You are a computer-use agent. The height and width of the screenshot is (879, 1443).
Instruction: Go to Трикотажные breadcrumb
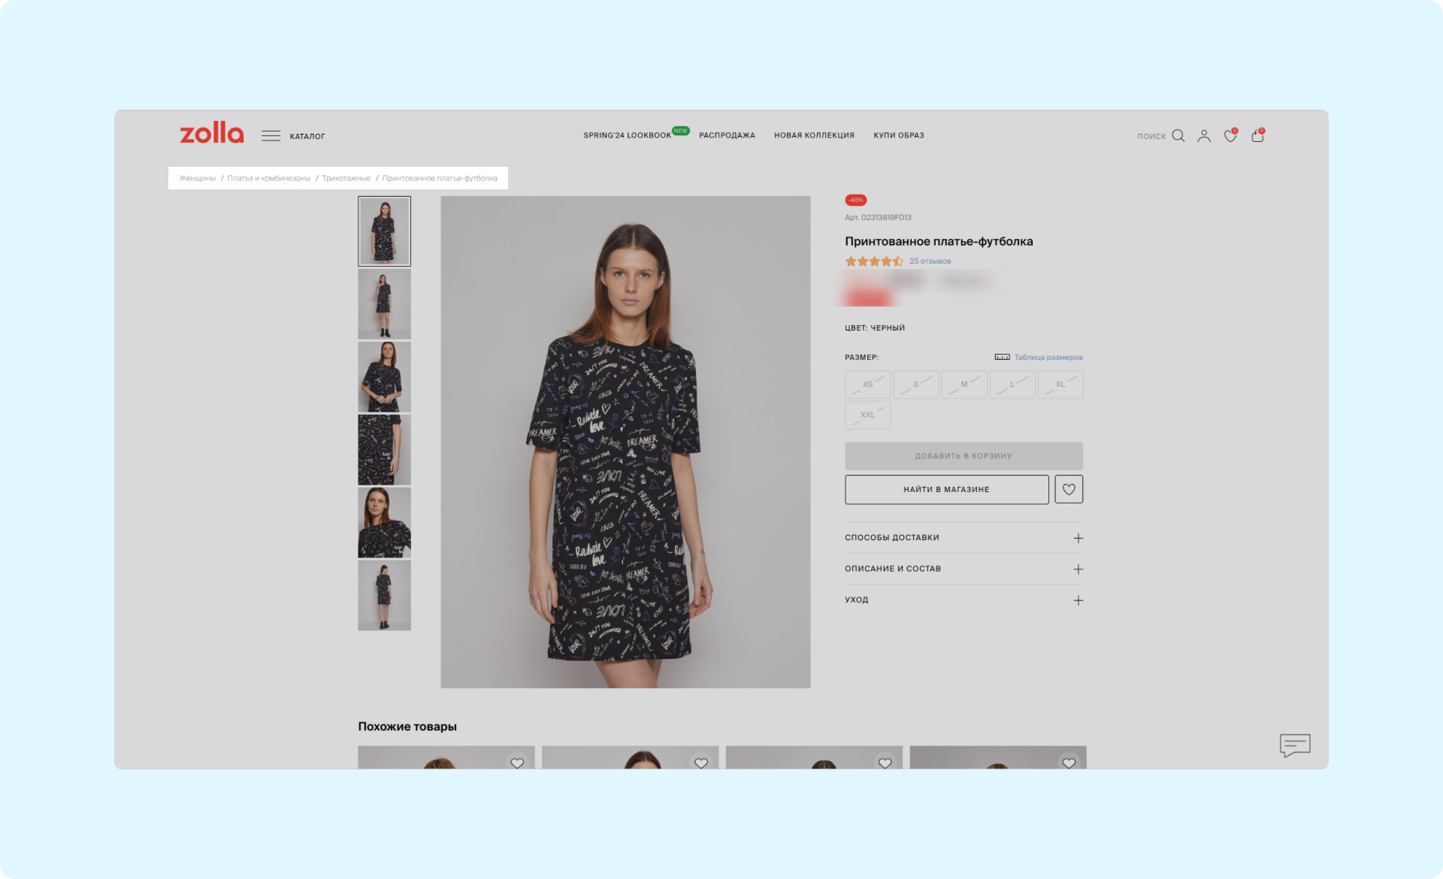pyautogui.click(x=346, y=178)
